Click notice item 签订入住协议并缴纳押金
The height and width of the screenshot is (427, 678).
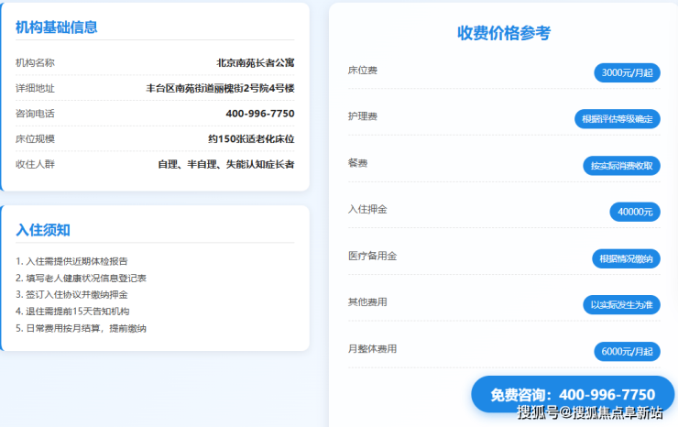click(71, 295)
